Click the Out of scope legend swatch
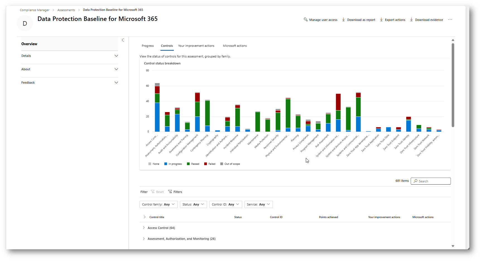This screenshot has height=261, width=481. point(222,164)
